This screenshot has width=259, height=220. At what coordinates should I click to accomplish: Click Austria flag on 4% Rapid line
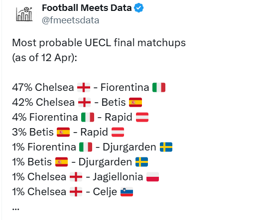point(142,117)
